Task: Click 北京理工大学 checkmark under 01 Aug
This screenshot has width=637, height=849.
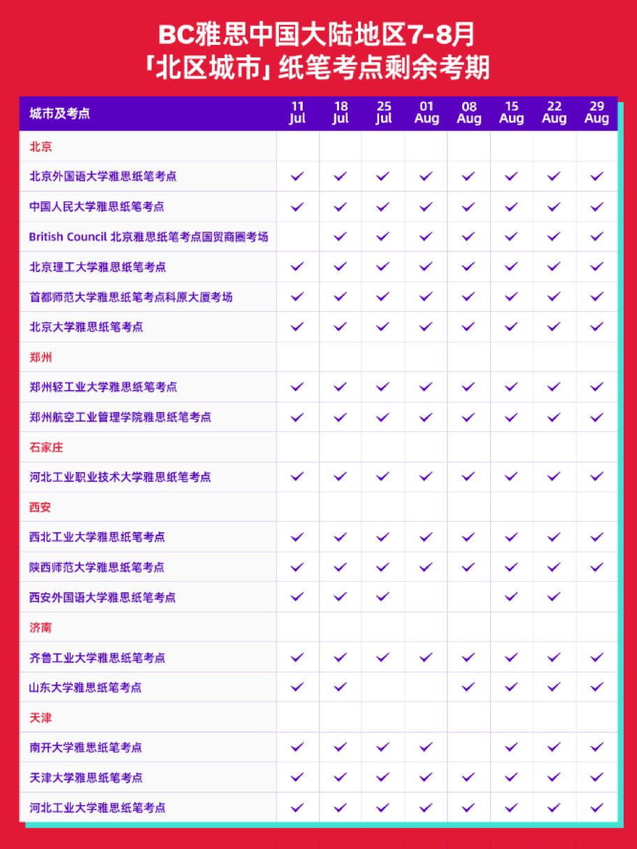Action: tap(426, 267)
